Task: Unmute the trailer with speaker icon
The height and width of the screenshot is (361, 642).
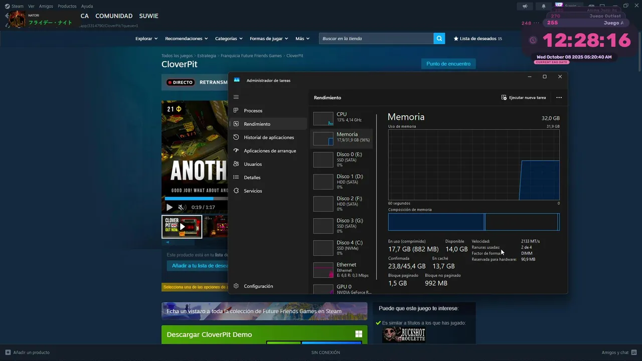Action: 182,207
